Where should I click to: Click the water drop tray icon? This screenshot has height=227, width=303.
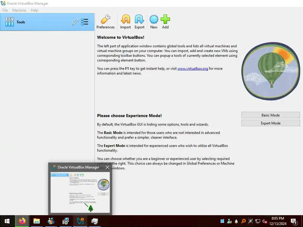(x=236, y=221)
